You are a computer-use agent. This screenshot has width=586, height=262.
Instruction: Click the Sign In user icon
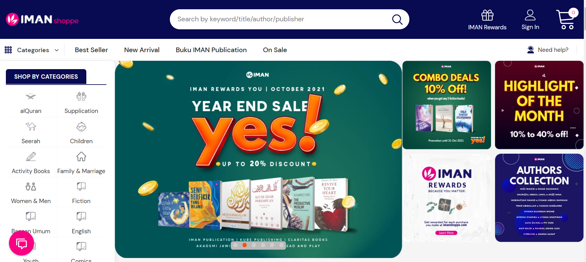[x=530, y=15]
